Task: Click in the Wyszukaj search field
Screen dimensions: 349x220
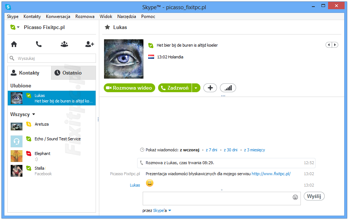Action: (x=51, y=58)
